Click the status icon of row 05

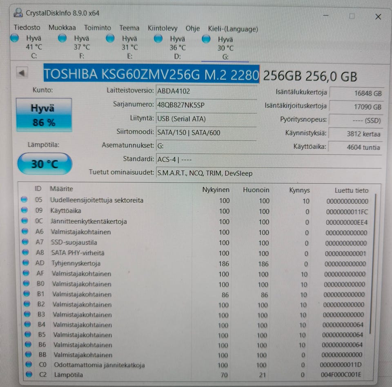coord(24,199)
